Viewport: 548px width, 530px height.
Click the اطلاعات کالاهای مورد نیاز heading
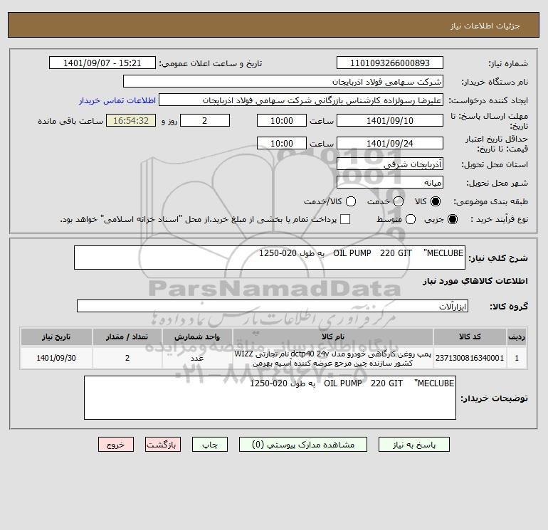click(x=475, y=281)
